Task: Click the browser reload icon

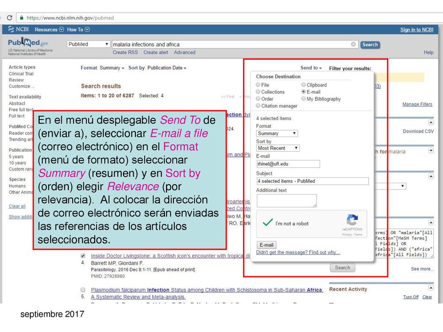Action: coord(10,18)
